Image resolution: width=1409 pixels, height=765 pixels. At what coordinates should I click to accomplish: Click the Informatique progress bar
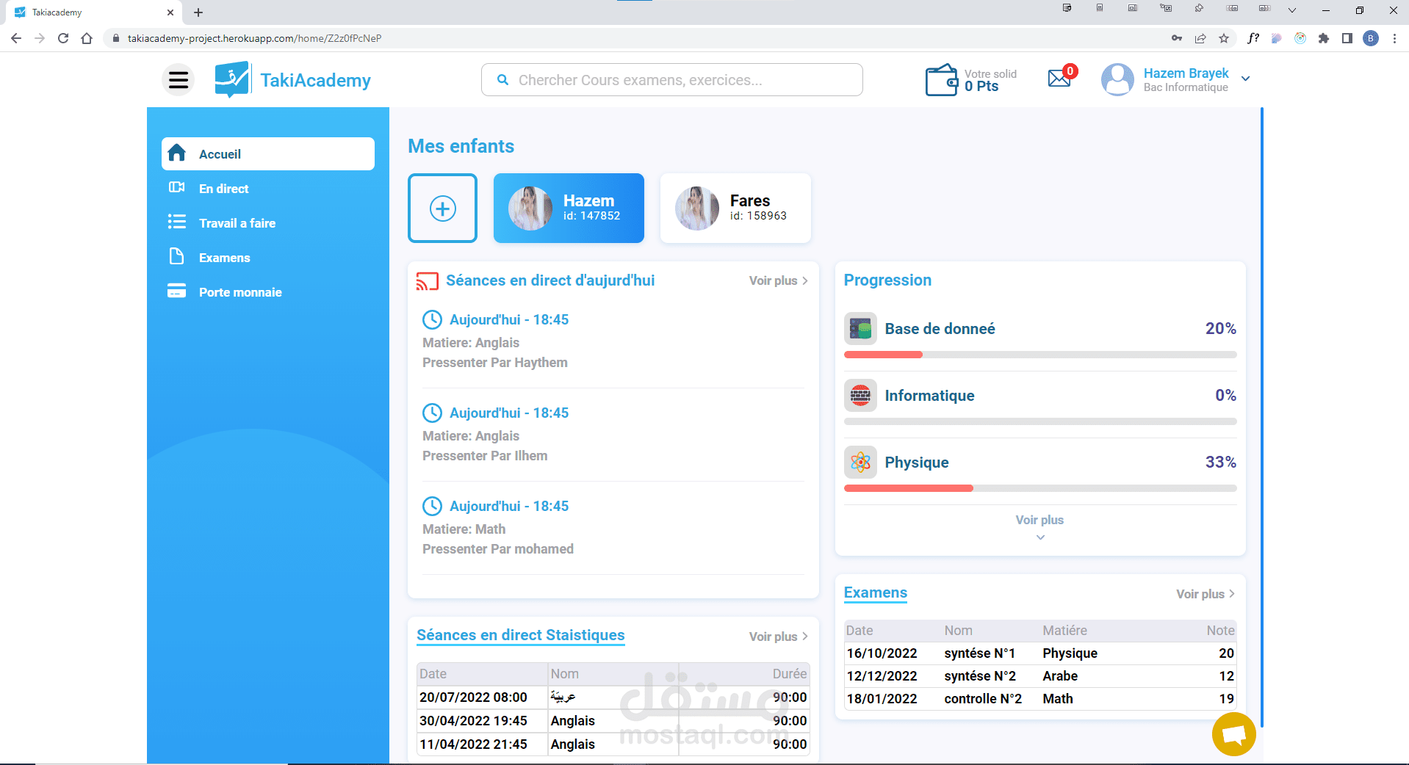[1040, 421]
